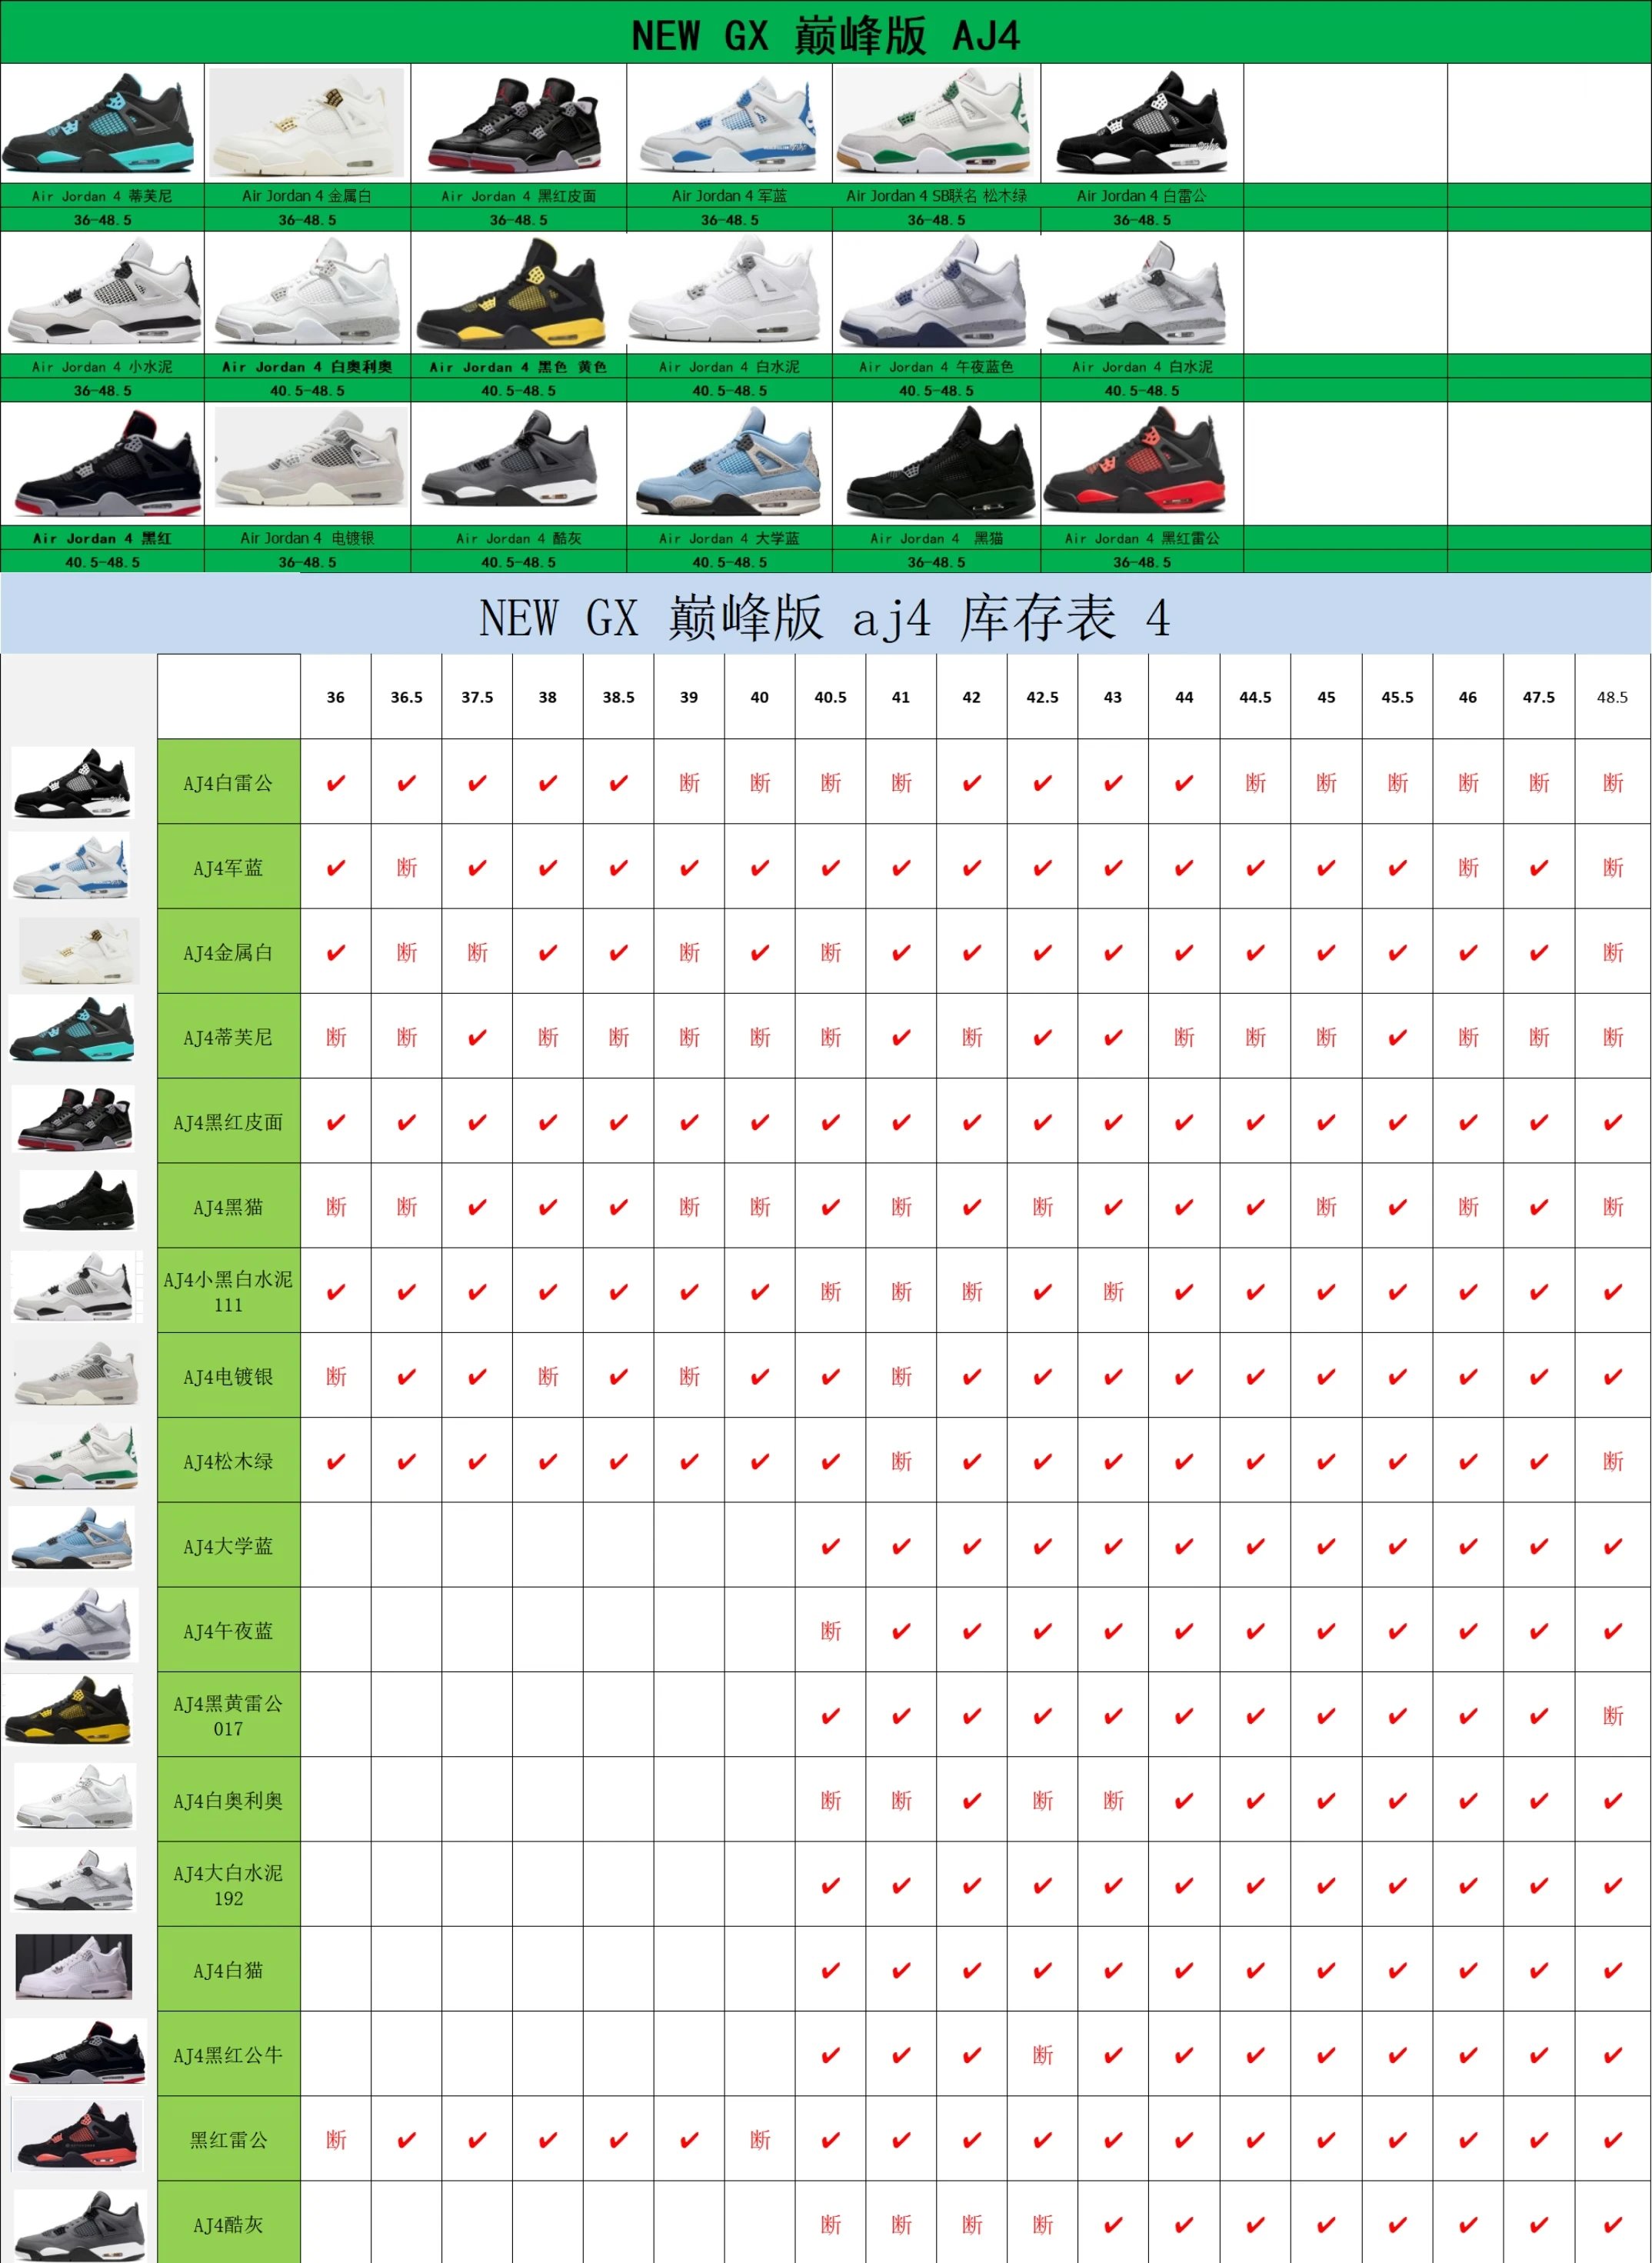Click the NEW GX 巅峰版 AJ4 title banner
This screenshot has width=1652, height=2263.
click(825, 35)
